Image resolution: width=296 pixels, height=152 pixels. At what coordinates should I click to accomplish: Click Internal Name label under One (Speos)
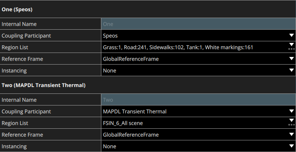pyautogui.click(x=19, y=24)
